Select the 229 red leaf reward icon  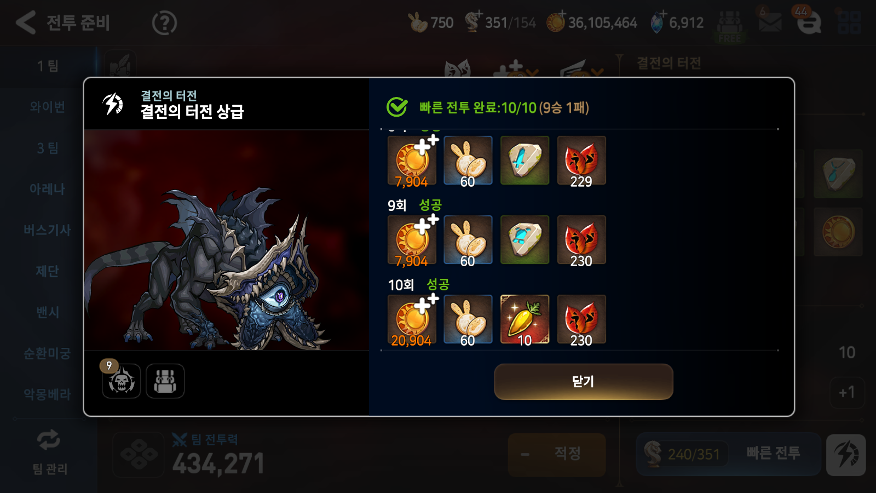point(581,160)
